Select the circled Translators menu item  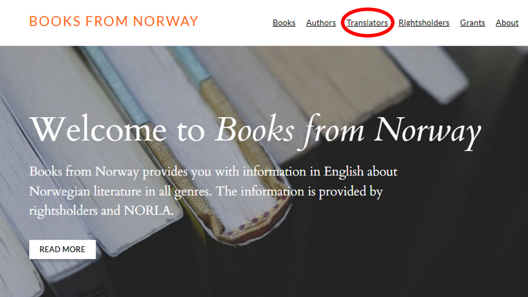coord(367,23)
